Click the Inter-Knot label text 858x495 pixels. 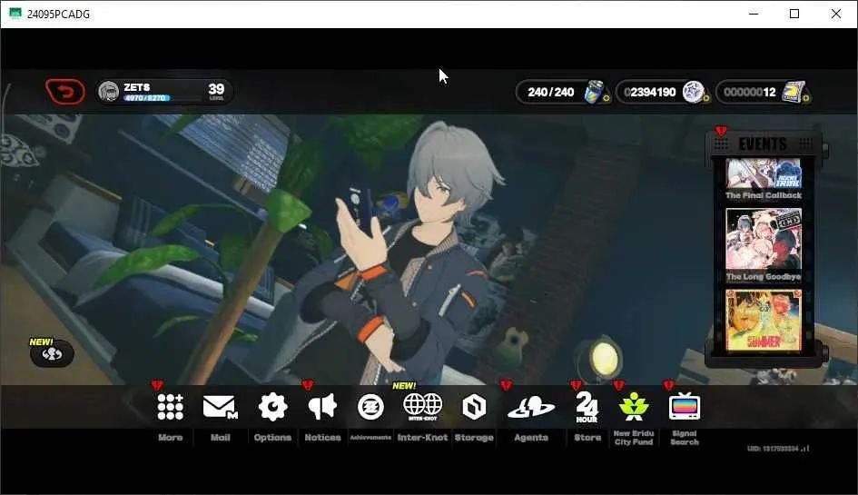click(x=422, y=438)
